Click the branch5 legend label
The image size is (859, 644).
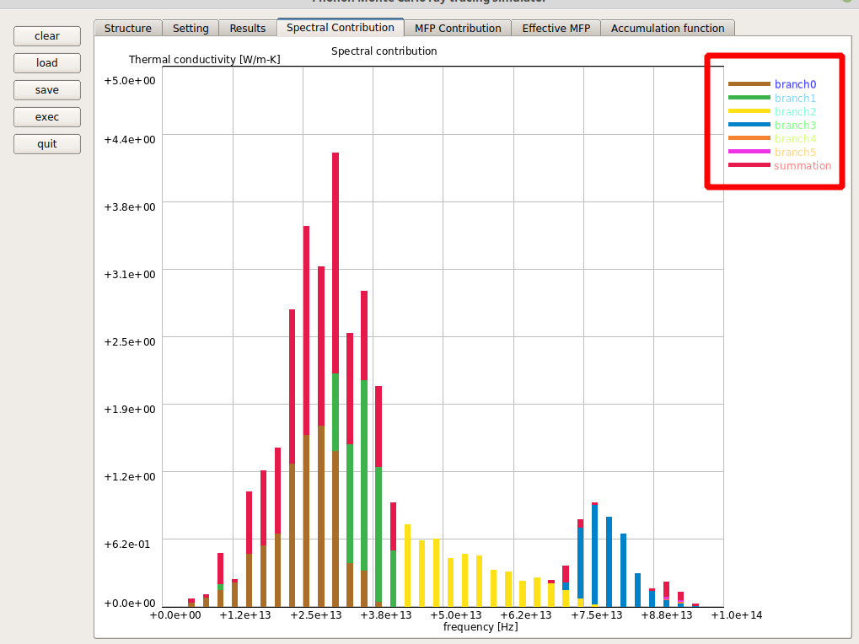pyautogui.click(x=796, y=153)
